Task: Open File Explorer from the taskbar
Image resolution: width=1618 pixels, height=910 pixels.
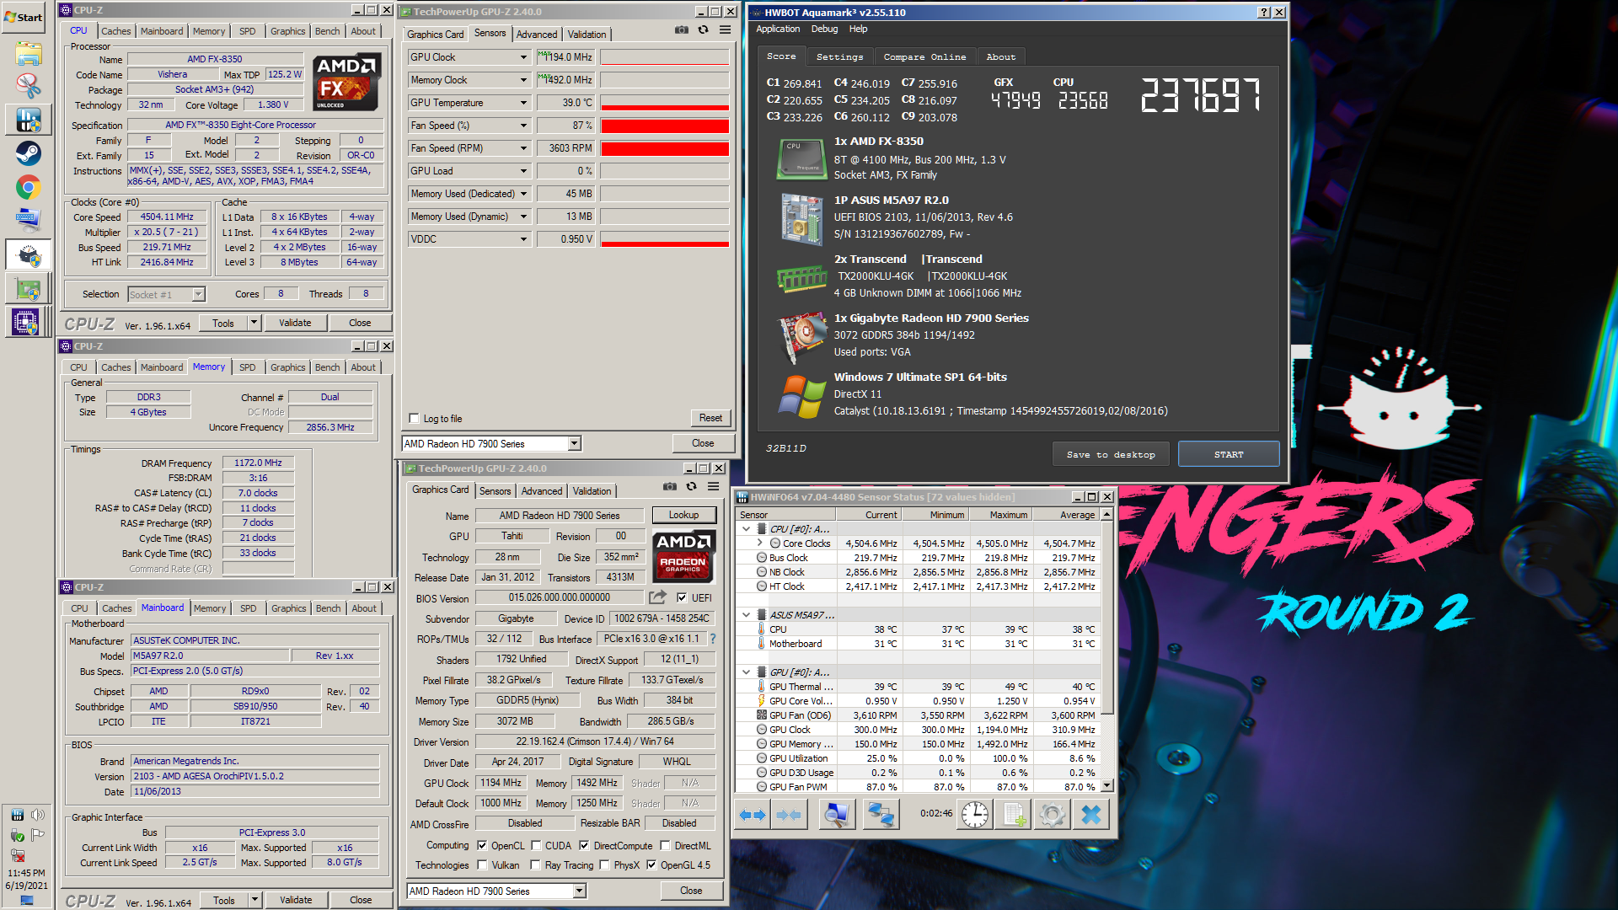Action: [x=28, y=53]
